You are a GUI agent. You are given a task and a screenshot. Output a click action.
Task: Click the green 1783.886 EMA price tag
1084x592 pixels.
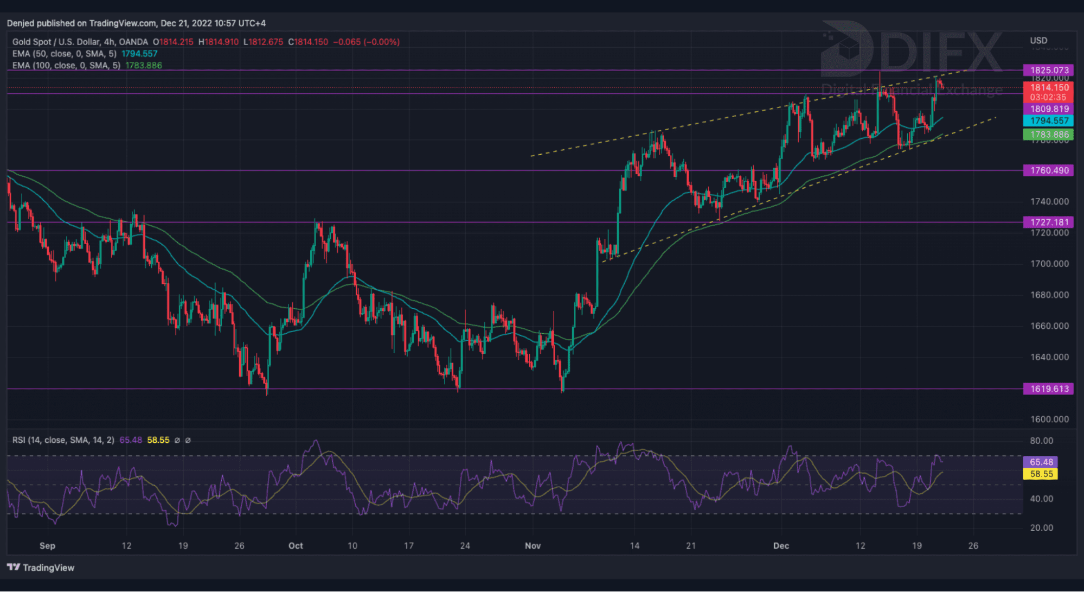pyautogui.click(x=1048, y=135)
